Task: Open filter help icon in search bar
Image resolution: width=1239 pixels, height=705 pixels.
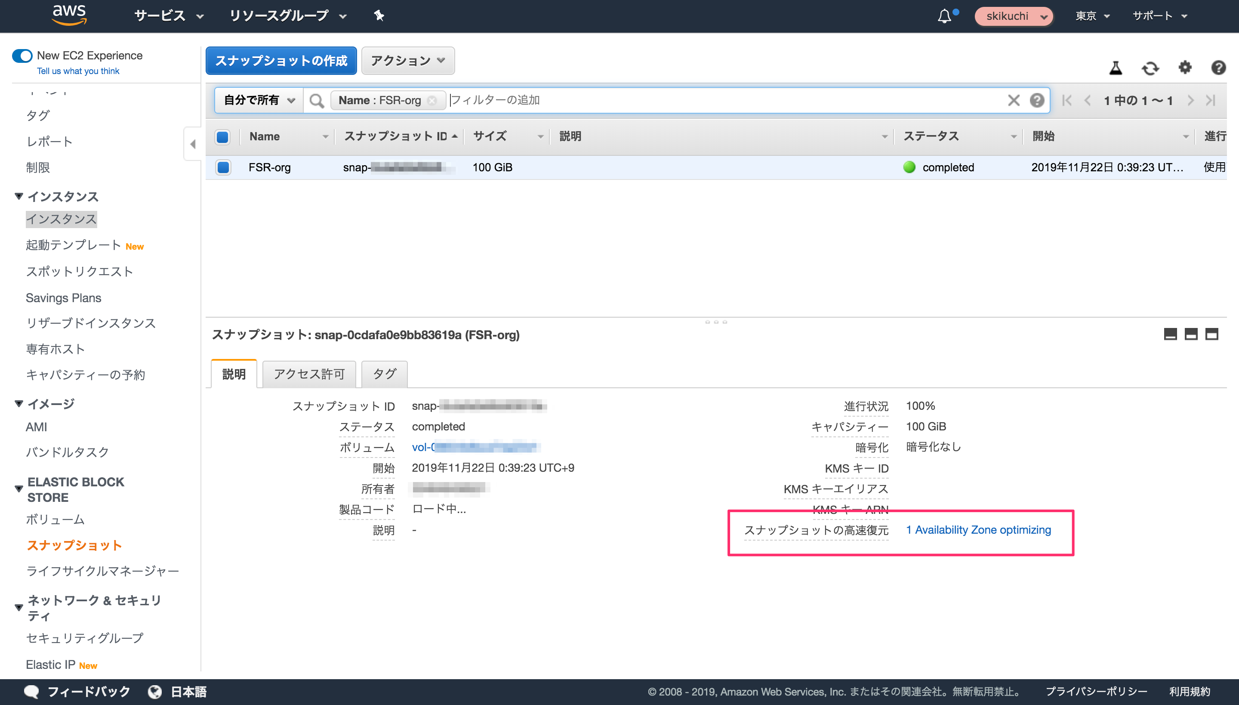Action: (1037, 100)
